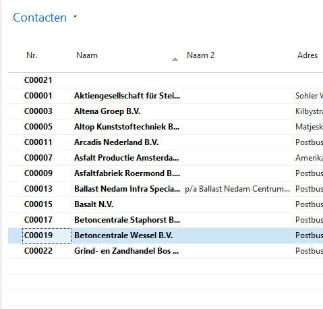Click the Adres column header
The image size is (323, 309).
pyautogui.click(x=307, y=55)
